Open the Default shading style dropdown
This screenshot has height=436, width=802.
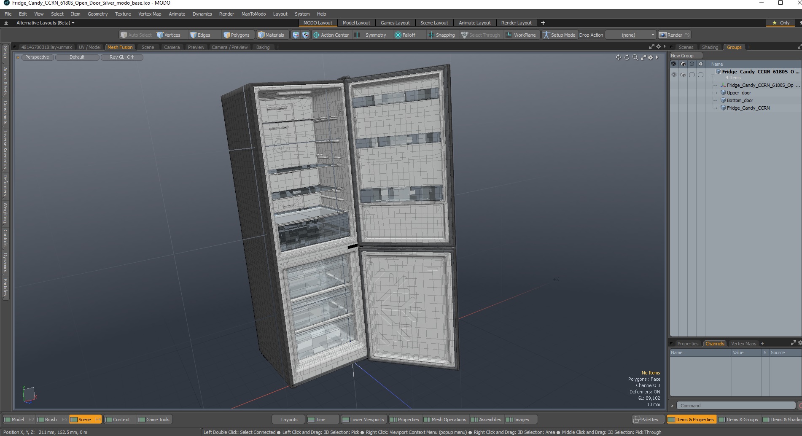[77, 57]
